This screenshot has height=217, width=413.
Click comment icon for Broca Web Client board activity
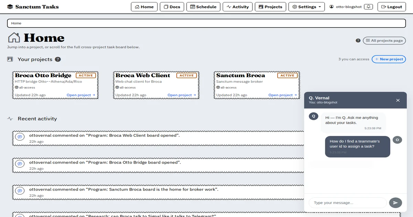click(20, 137)
